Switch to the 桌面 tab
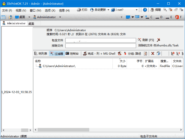Screen dimensions: 185x139 (x=31, y=24)
